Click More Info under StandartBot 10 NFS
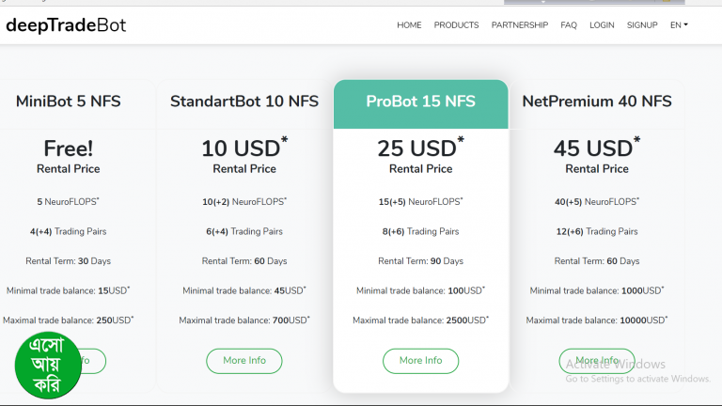 coord(244,361)
